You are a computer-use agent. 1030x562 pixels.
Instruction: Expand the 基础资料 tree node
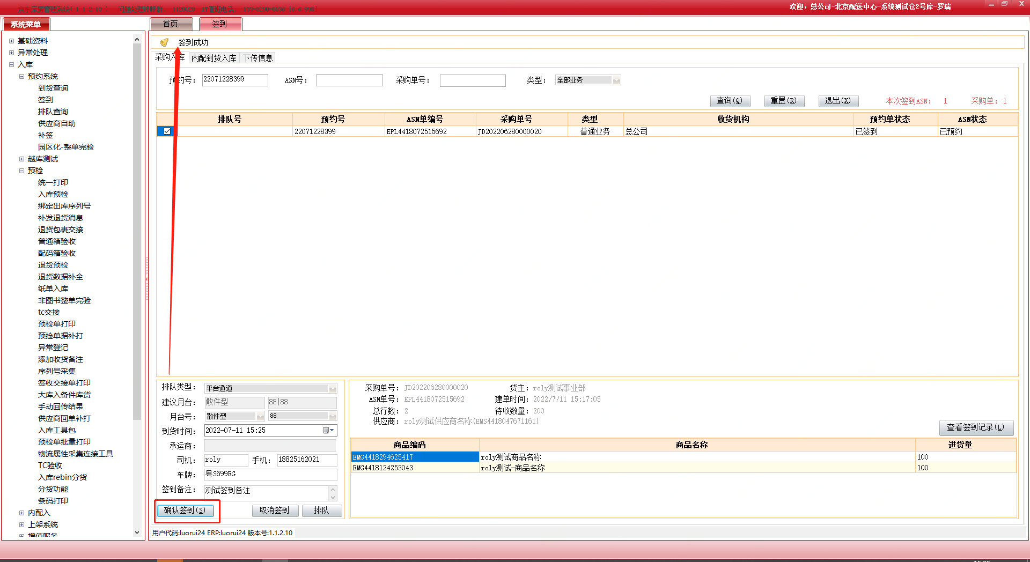11,41
